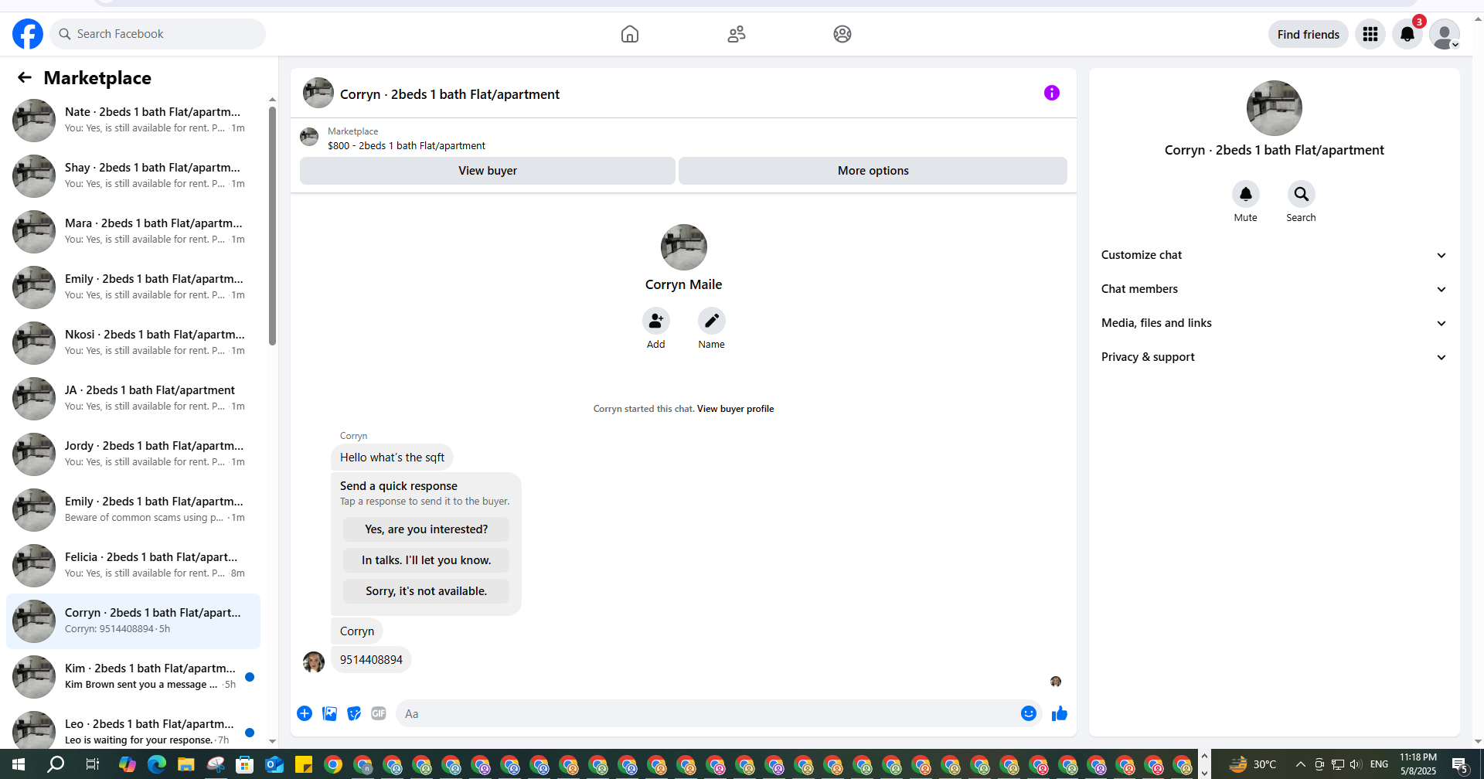Open Felicia's conversation in the chat list
This screenshot has width=1484, height=779.
133,566
